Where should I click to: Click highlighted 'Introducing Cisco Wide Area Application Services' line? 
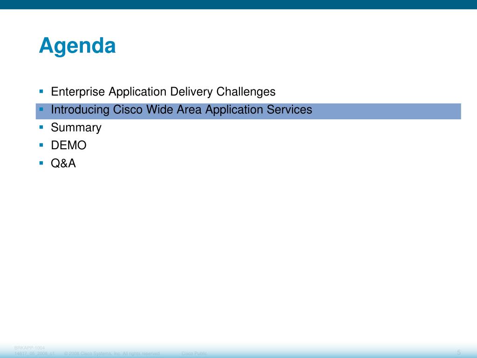pyautogui.click(x=248, y=111)
